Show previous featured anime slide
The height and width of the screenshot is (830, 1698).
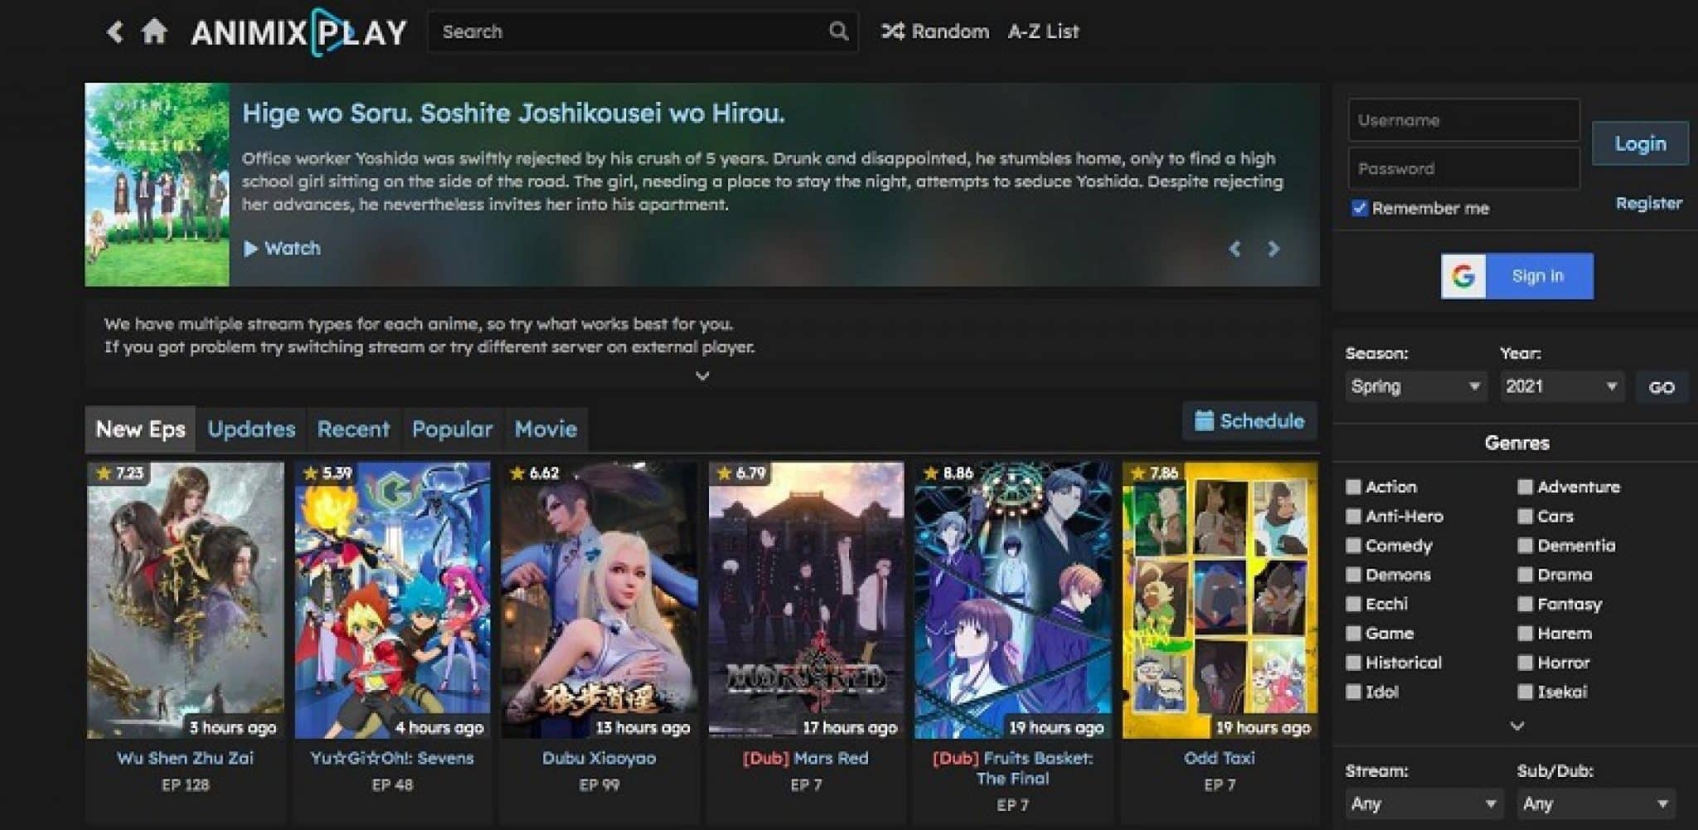[1235, 249]
